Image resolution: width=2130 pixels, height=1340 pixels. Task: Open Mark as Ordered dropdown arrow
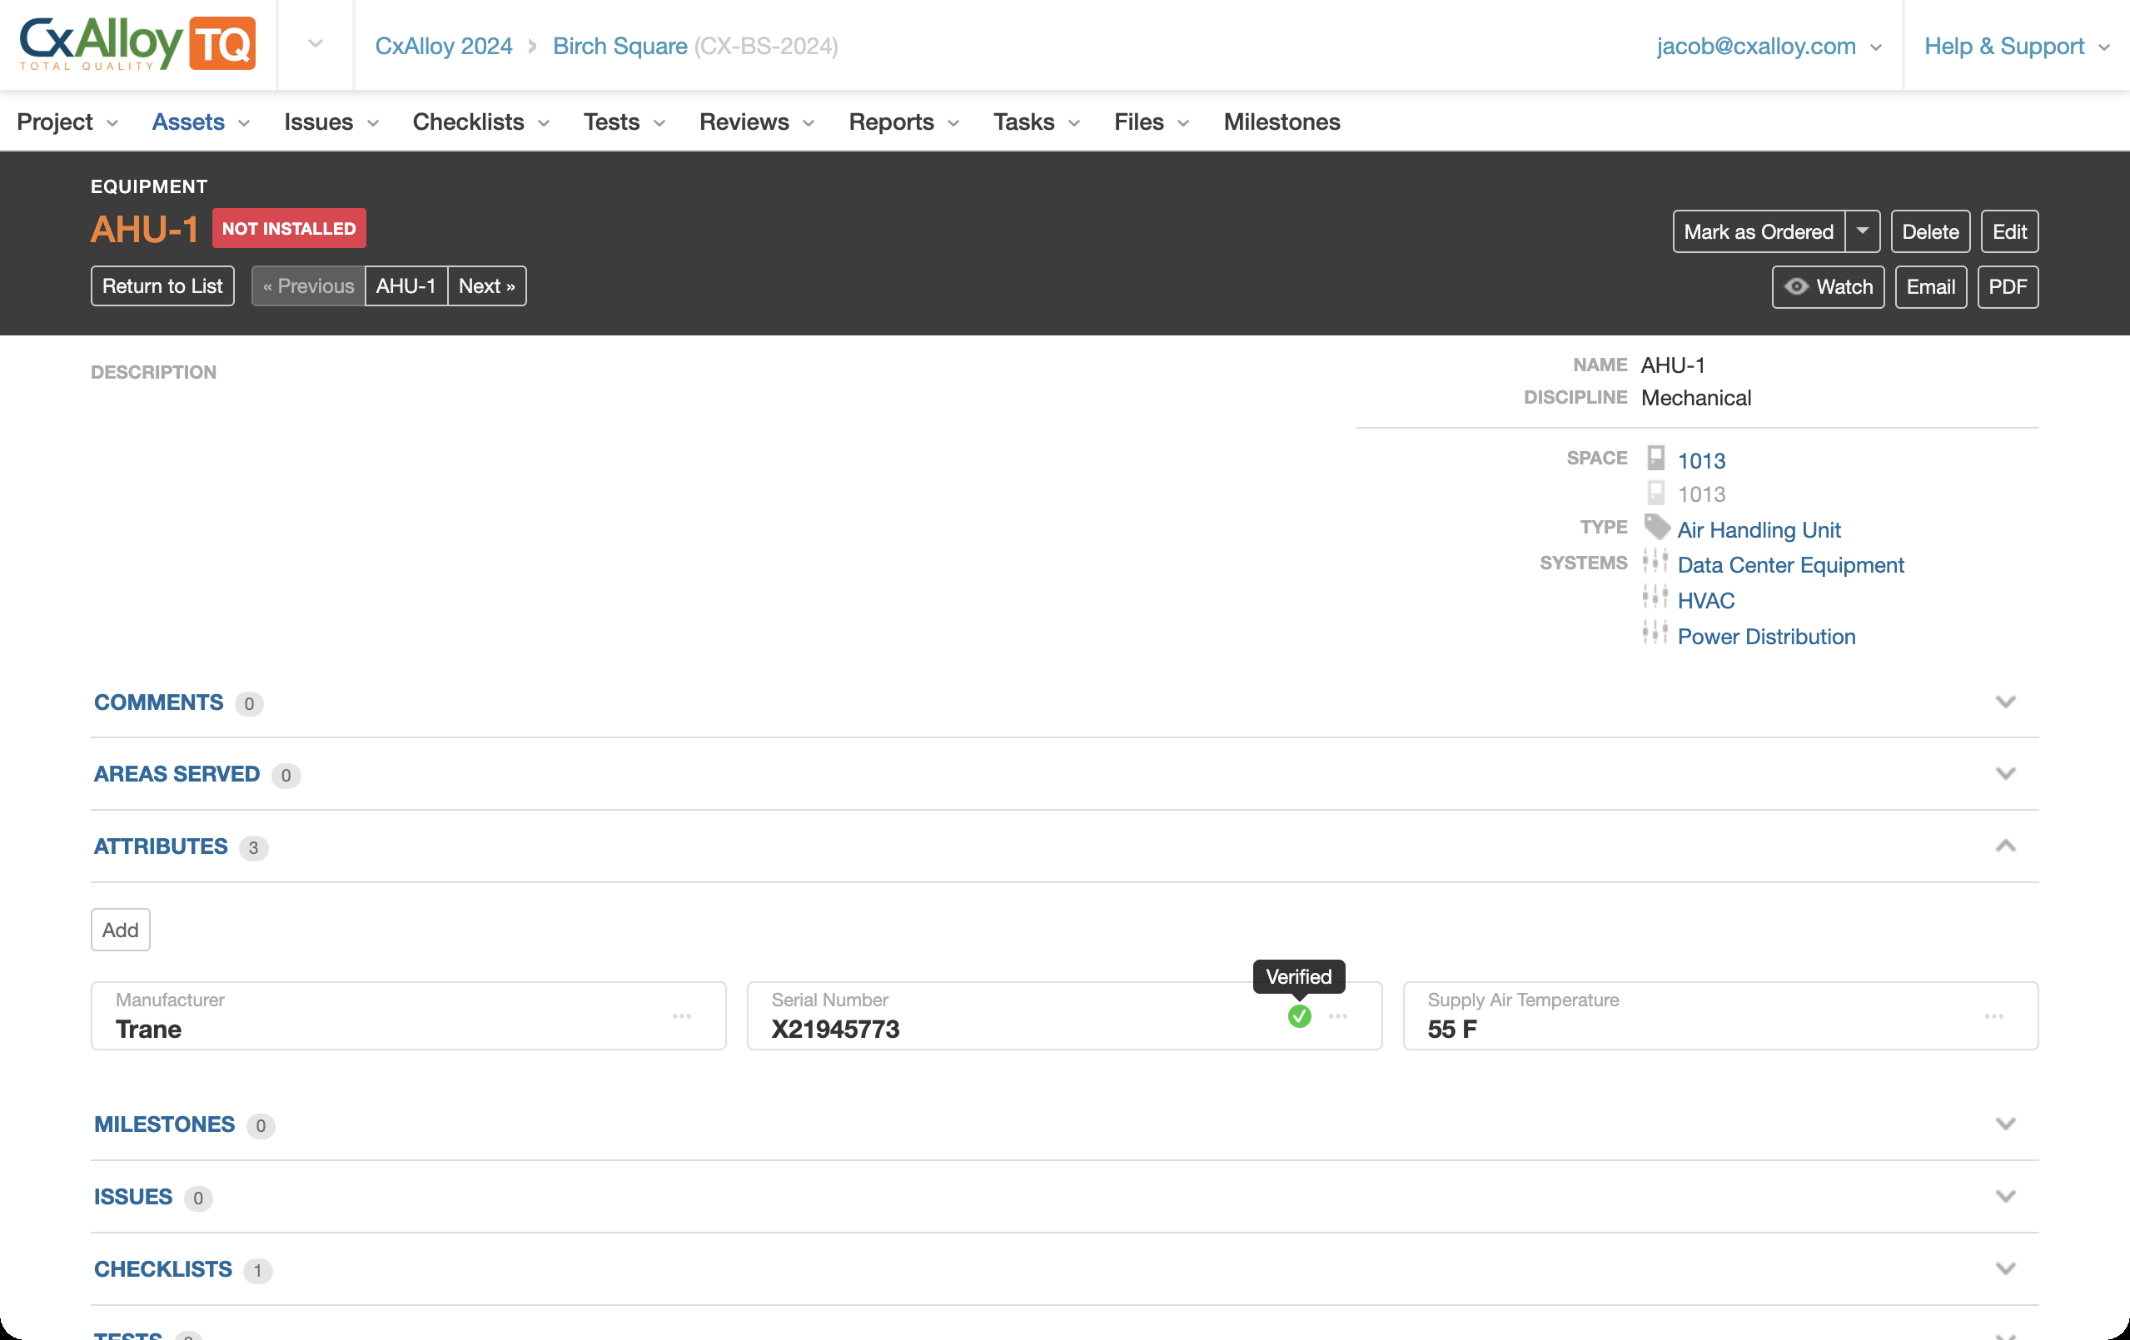(1862, 231)
